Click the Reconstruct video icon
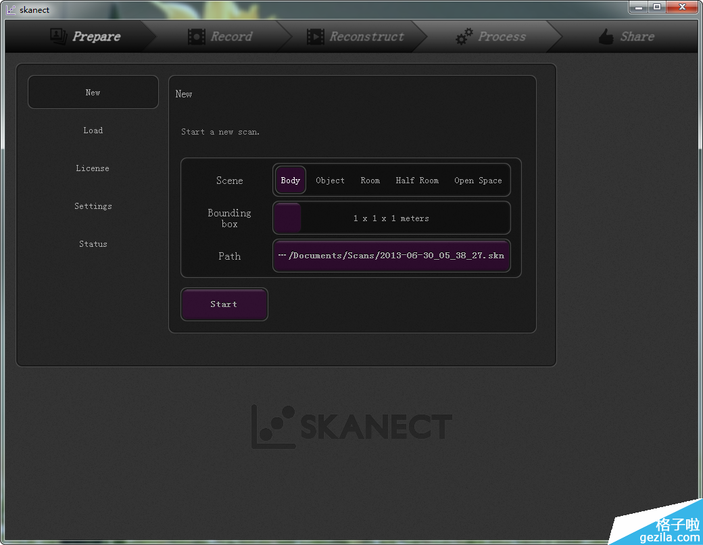The height and width of the screenshot is (545, 703). coord(315,37)
